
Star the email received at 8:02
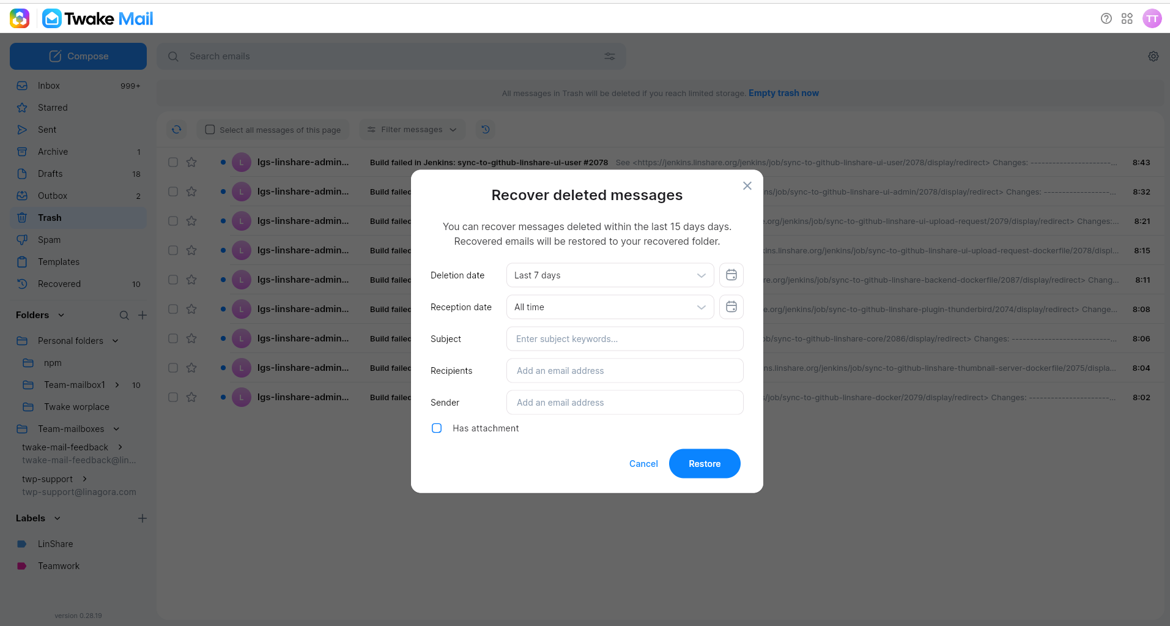[x=191, y=397]
